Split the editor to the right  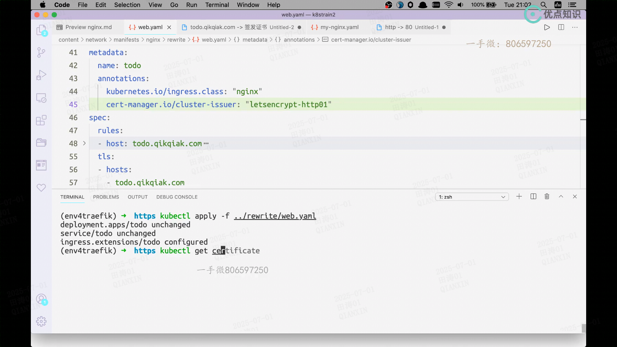[561, 27]
